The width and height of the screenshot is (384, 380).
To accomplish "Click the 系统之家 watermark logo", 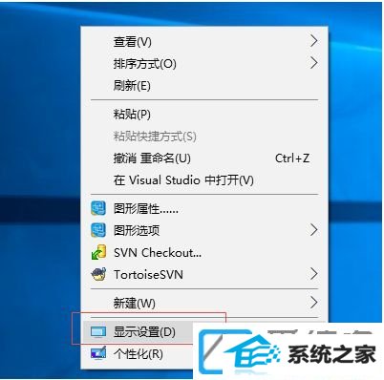I will tap(288, 351).
